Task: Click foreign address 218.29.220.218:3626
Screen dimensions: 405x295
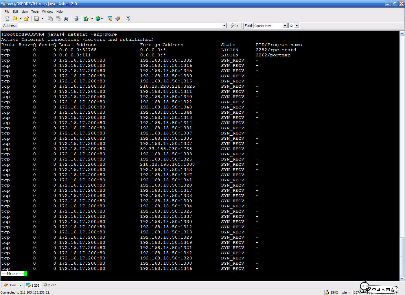Action: pos(167,86)
